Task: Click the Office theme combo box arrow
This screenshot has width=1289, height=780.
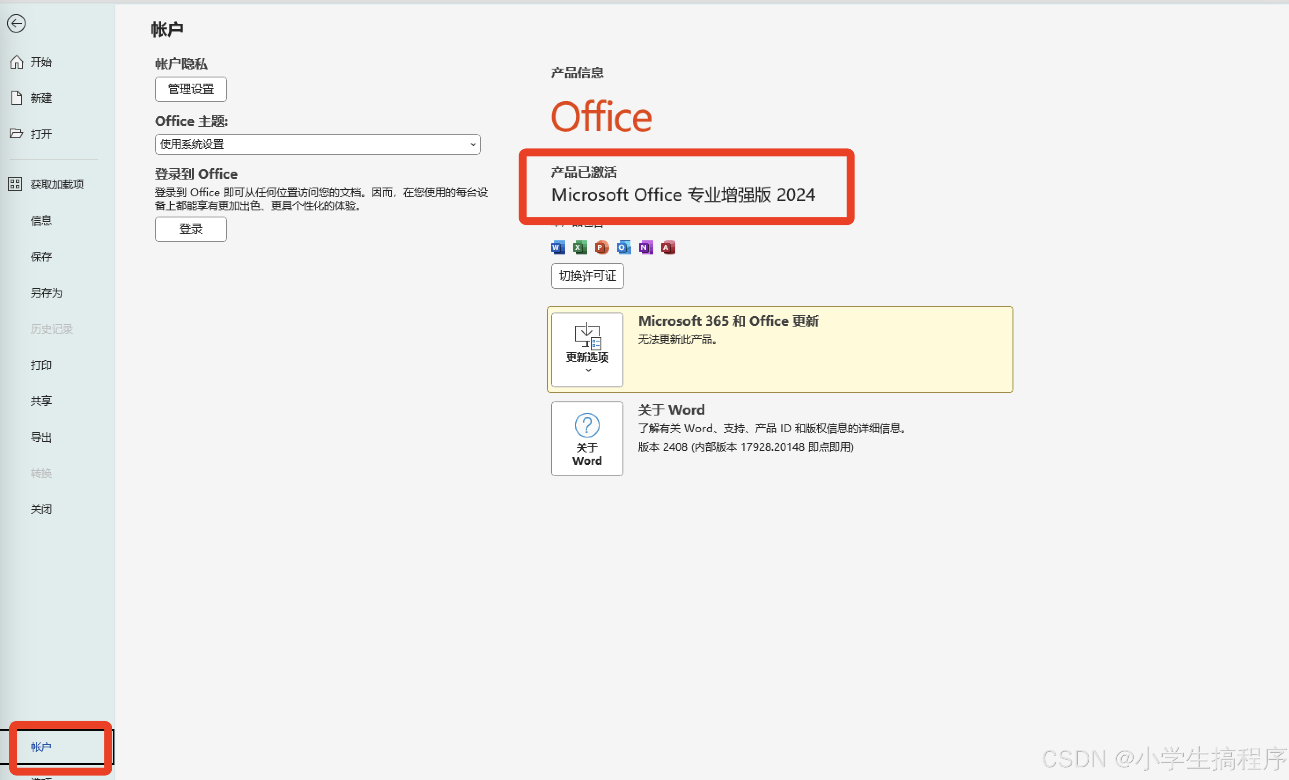Action: pyautogui.click(x=472, y=145)
